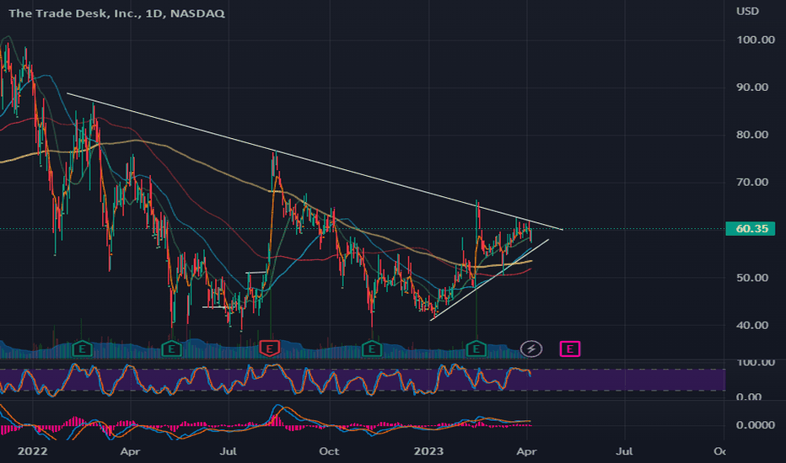Click the 0.0000 MACD axis label

755,425
